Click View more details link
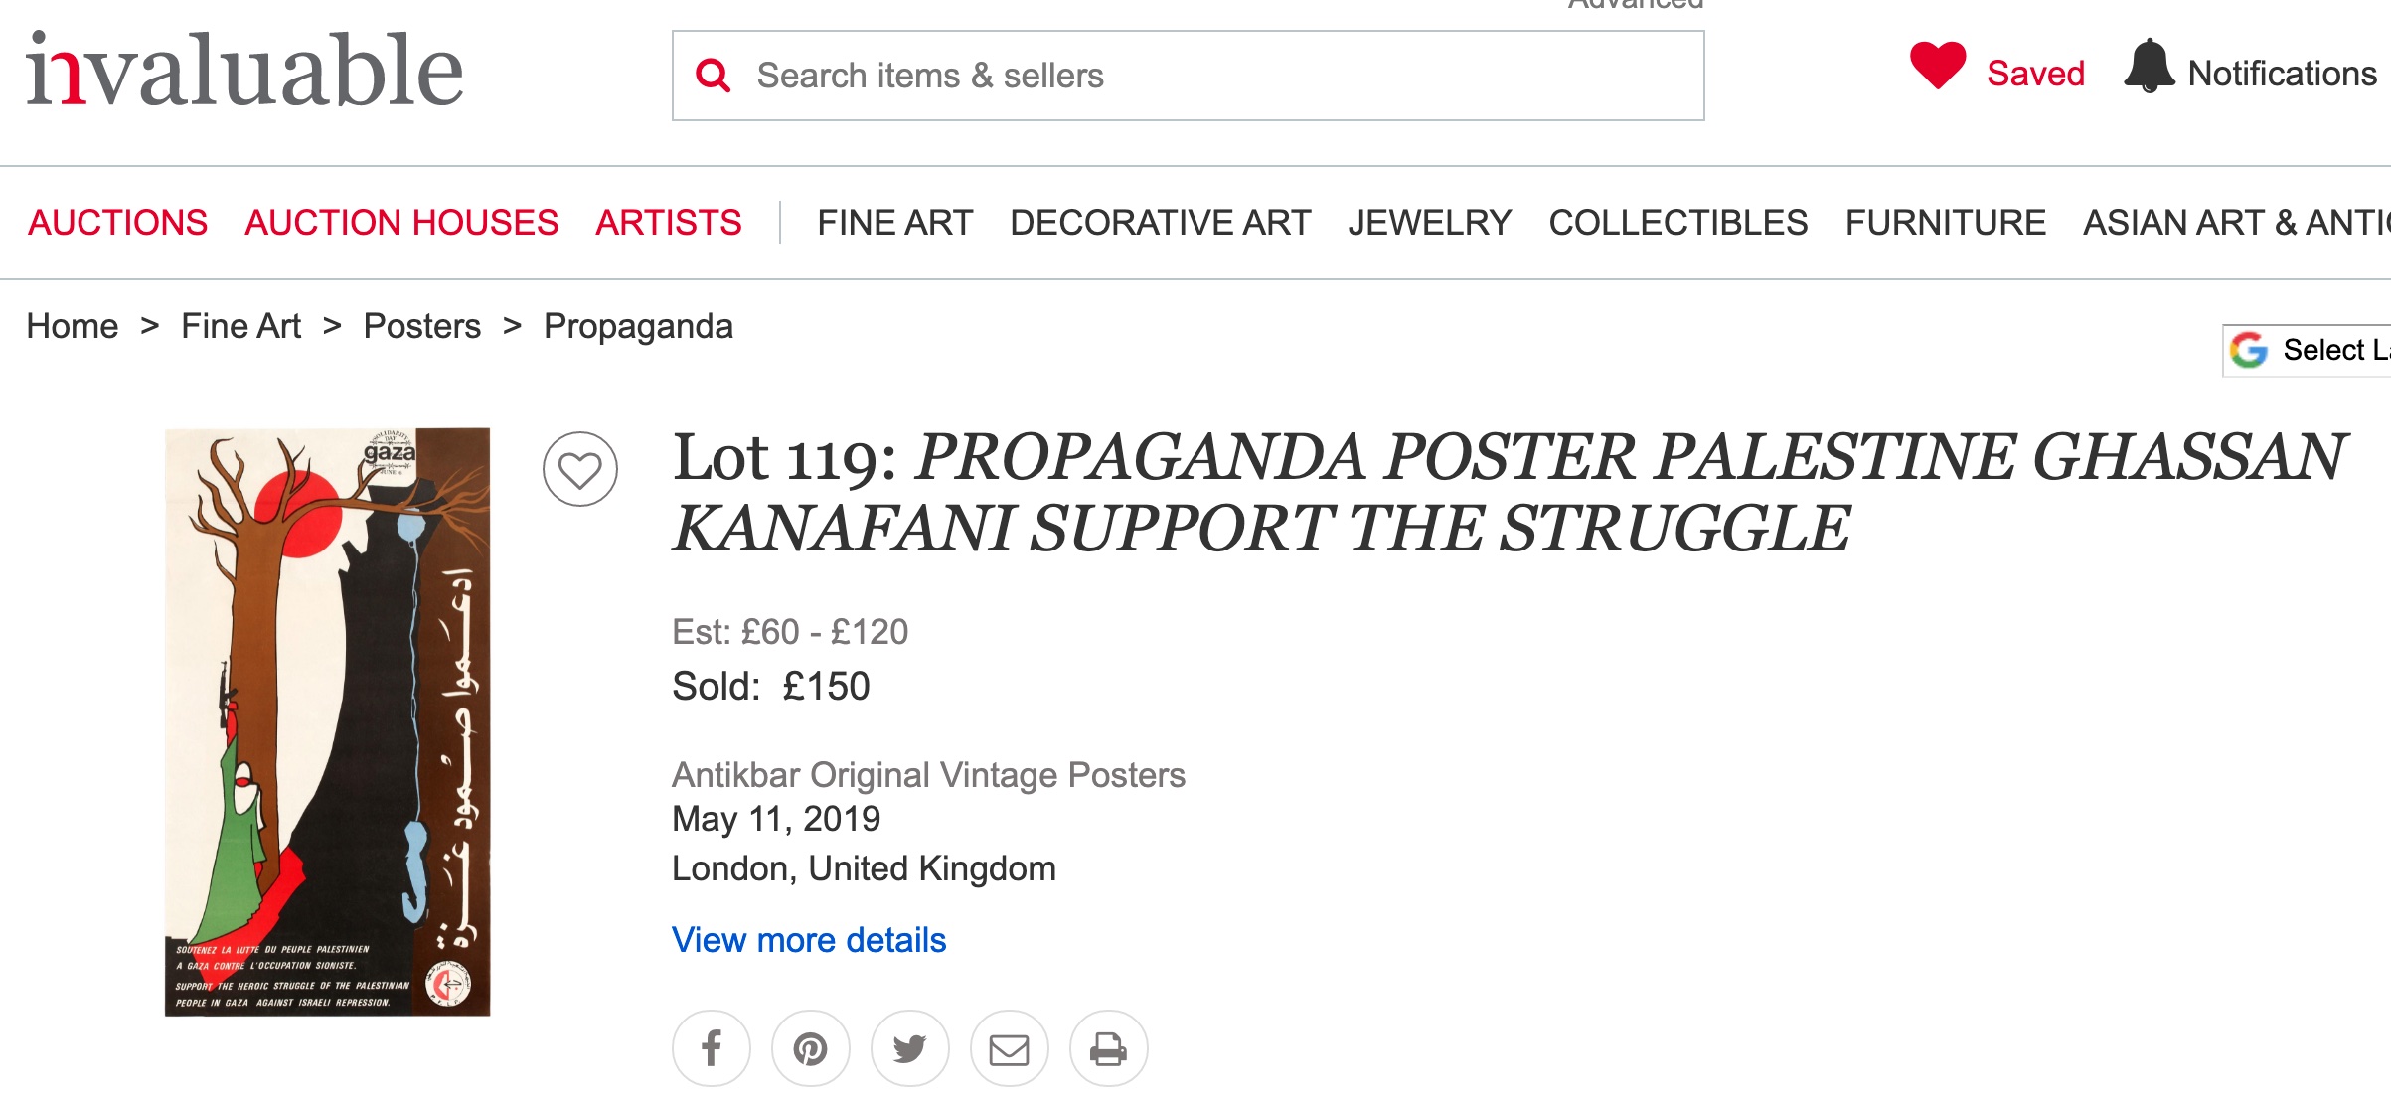2391x1101 pixels. pos(809,940)
